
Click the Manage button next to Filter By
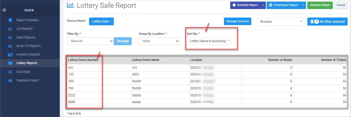coord(123,41)
